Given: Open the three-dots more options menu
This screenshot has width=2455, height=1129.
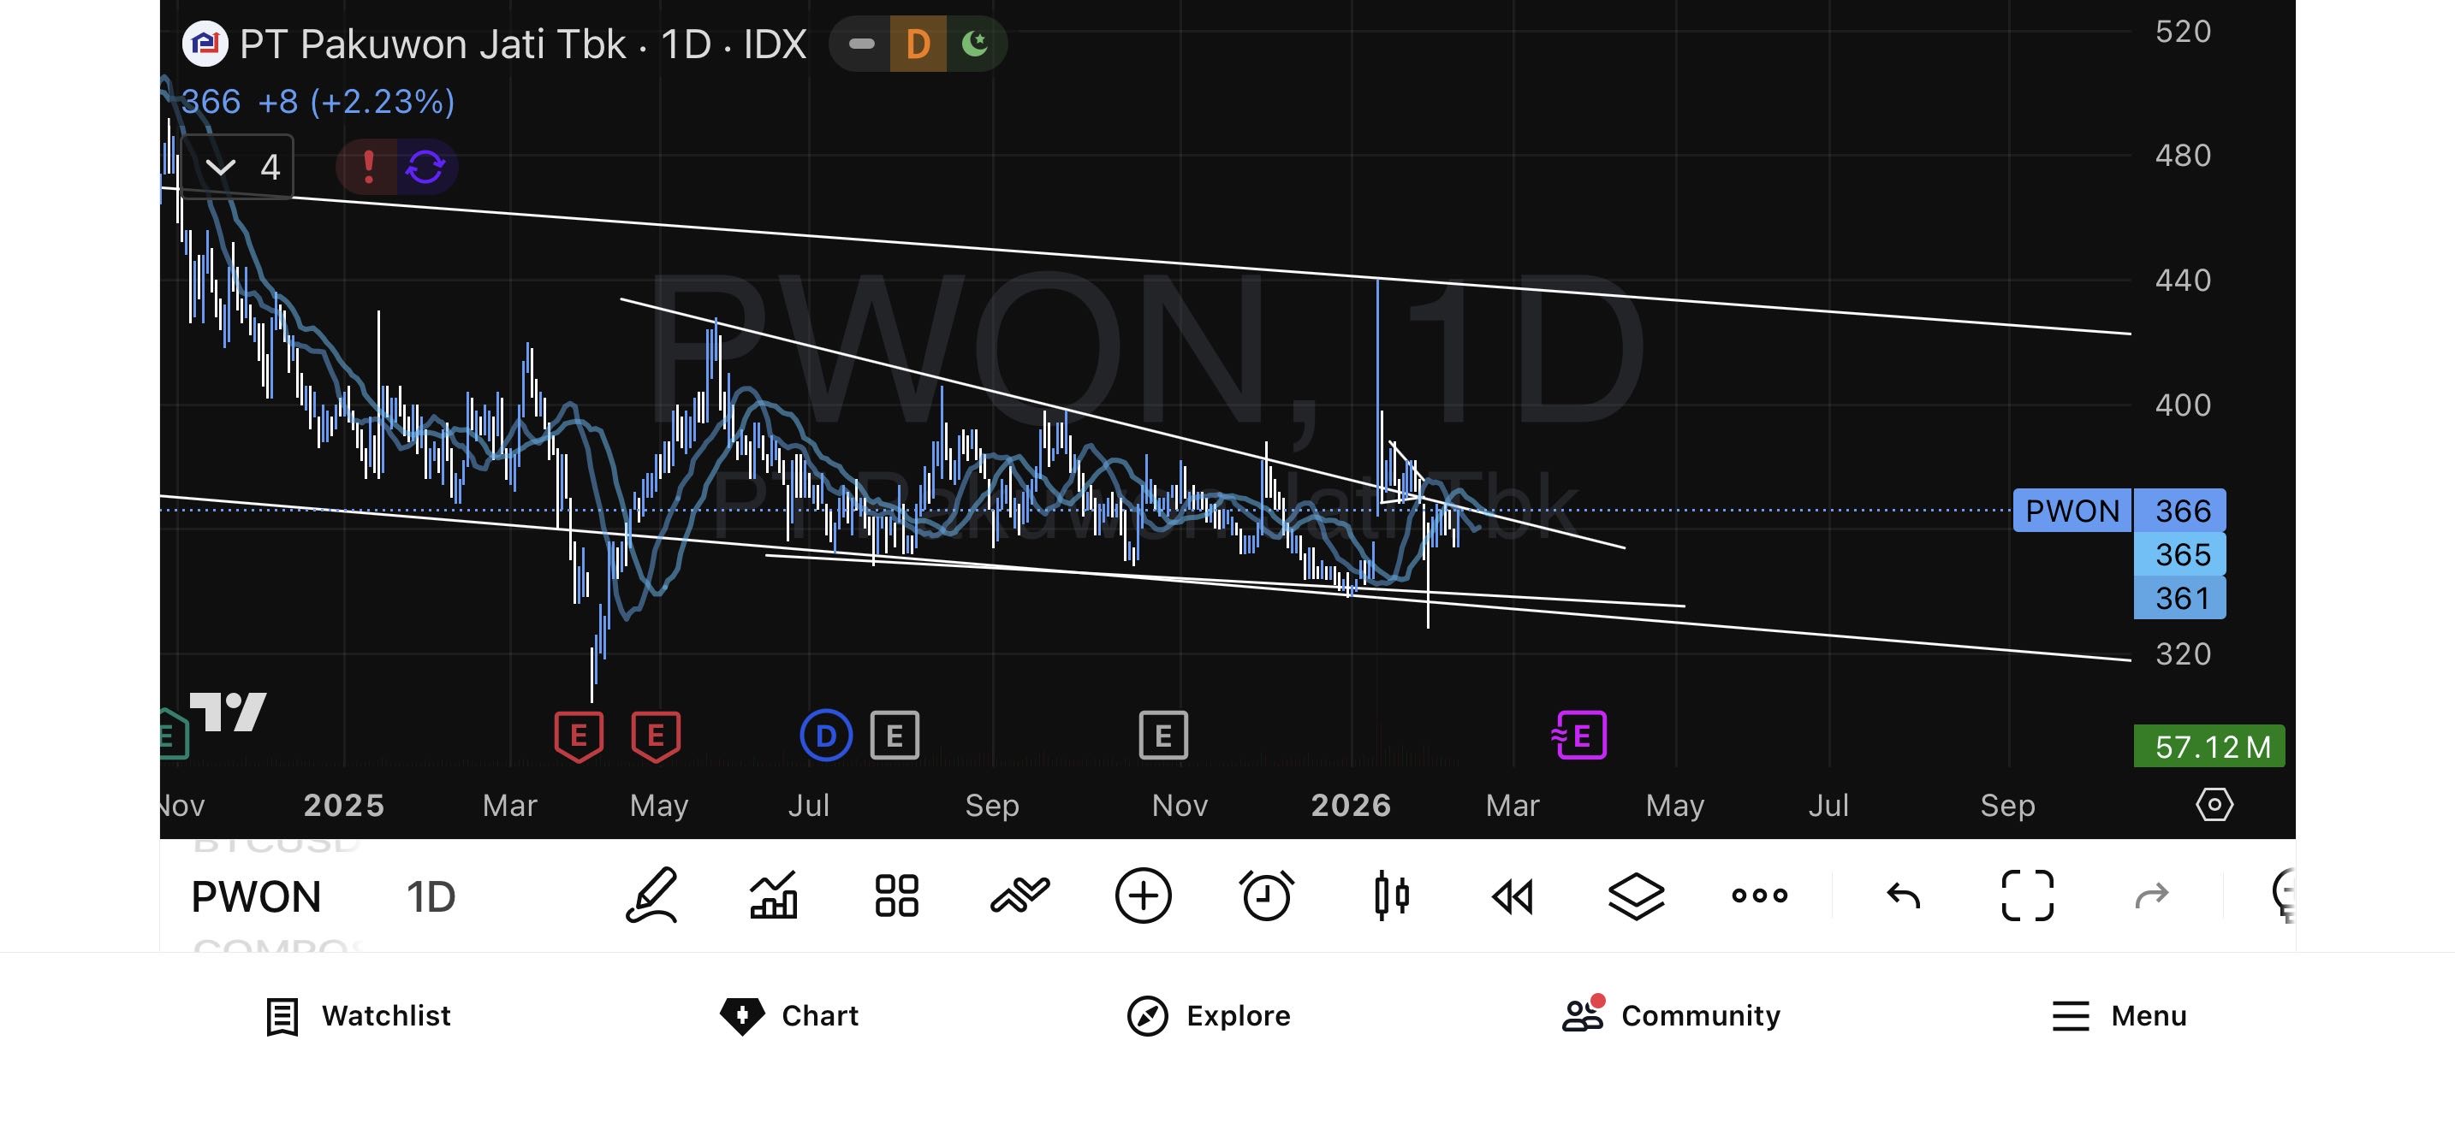Looking at the screenshot, I should pos(1759,896).
